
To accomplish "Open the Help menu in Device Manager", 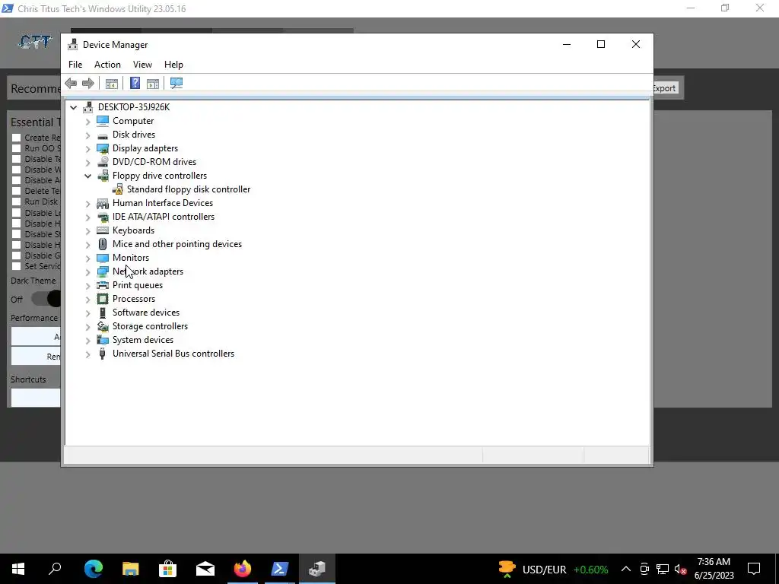I will pyautogui.click(x=173, y=65).
